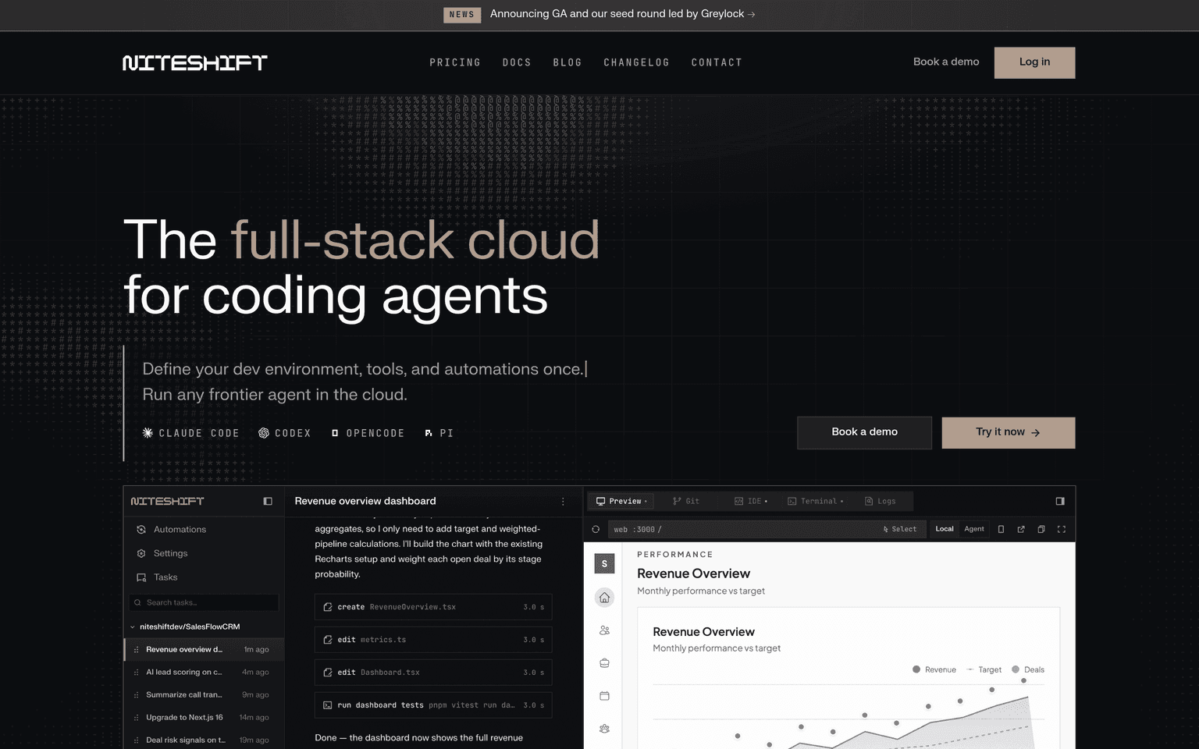Open the Logs tab
Viewport: 1199px width, 749px height.
880,501
